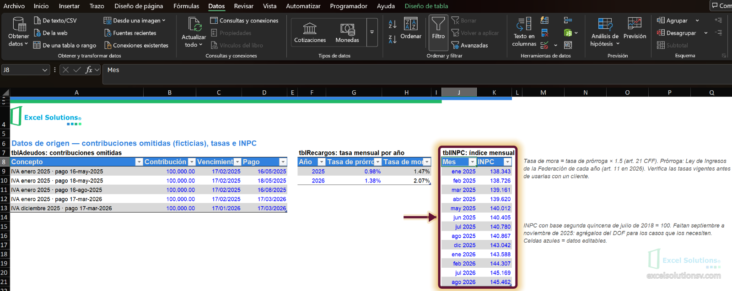Select row header 12
732x291 pixels.
(x=4, y=199)
